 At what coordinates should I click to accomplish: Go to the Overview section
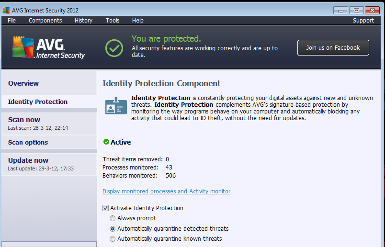[x=23, y=83]
